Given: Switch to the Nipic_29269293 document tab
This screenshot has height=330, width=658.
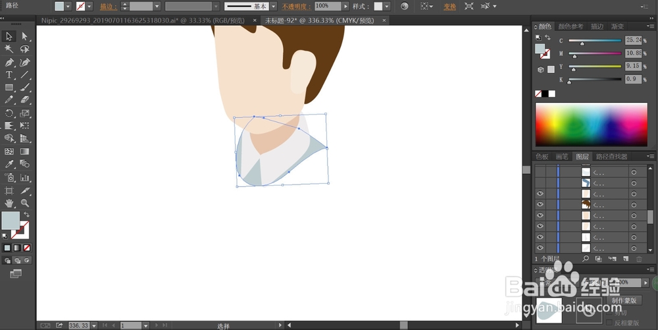Looking at the screenshot, I should [144, 20].
